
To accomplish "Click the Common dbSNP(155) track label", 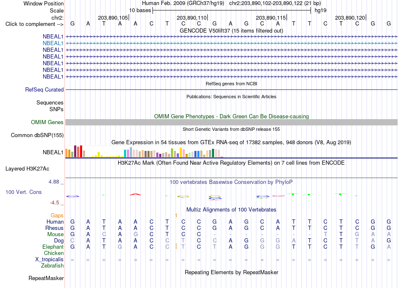I will point(37,135).
